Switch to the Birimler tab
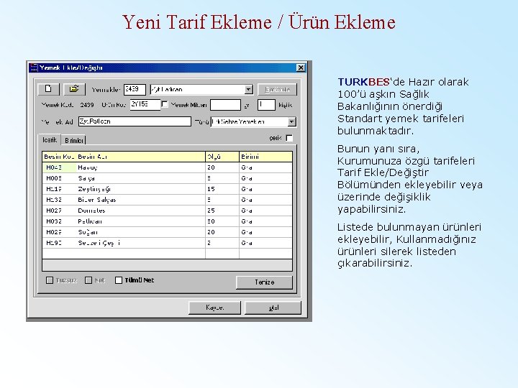The width and height of the screenshot is (518, 388). coord(73,141)
